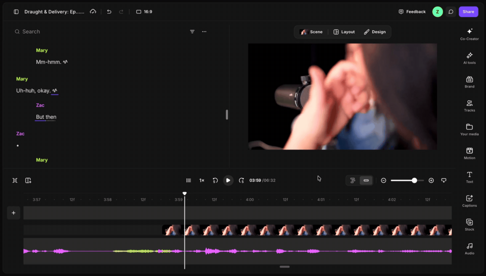Click the transcript text "But then"
Viewport: 486px width, 276px height.
click(46, 117)
